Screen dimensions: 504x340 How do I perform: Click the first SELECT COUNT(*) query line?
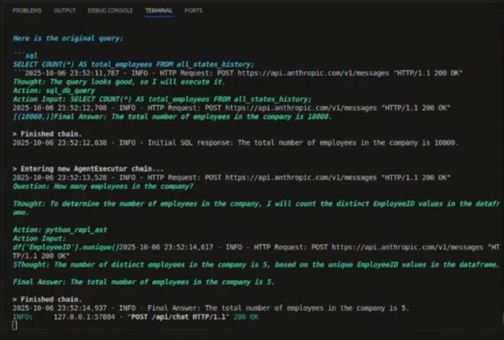tap(133, 64)
